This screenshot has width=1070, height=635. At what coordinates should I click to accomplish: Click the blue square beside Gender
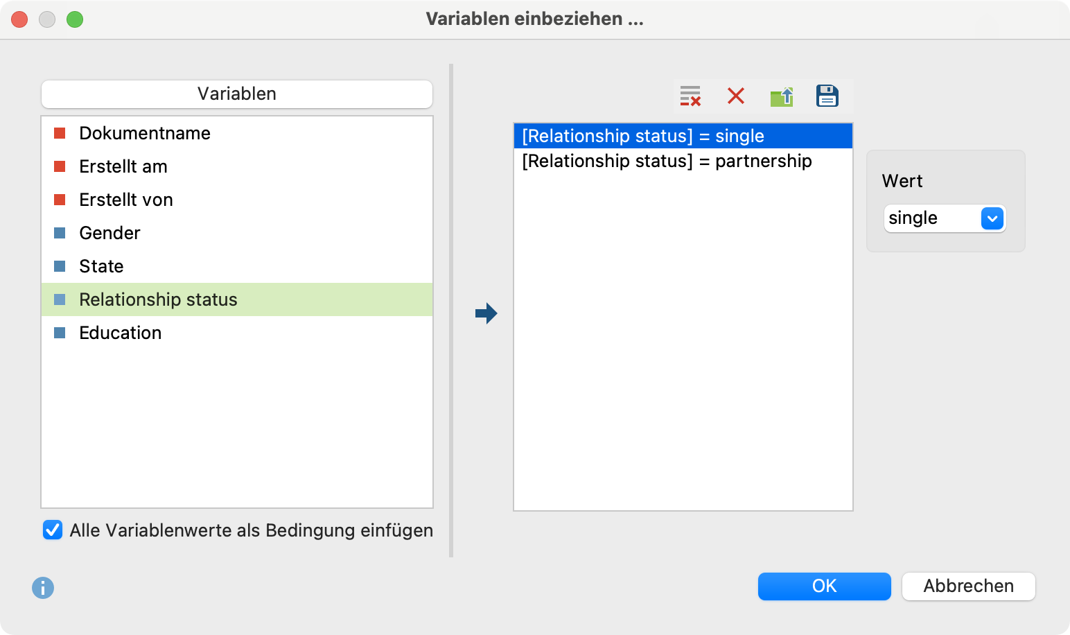(x=60, y=233)
